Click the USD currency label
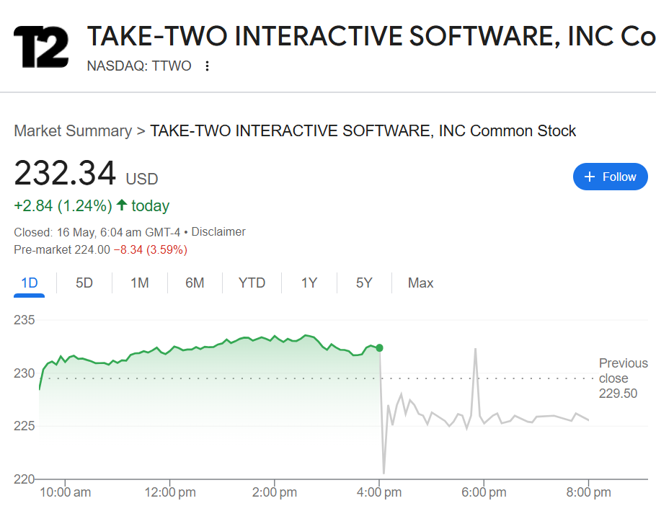Viewport: 656px width, 506px height. [x=142, y=179]
